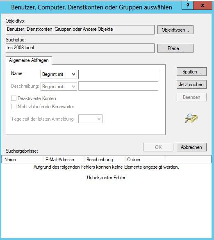Open Tage seit der letzten Anmeldung dropdown
Image resolution: width=214 pixels, height=240 pixels.
pyautogui.click(x=90, y=119)
